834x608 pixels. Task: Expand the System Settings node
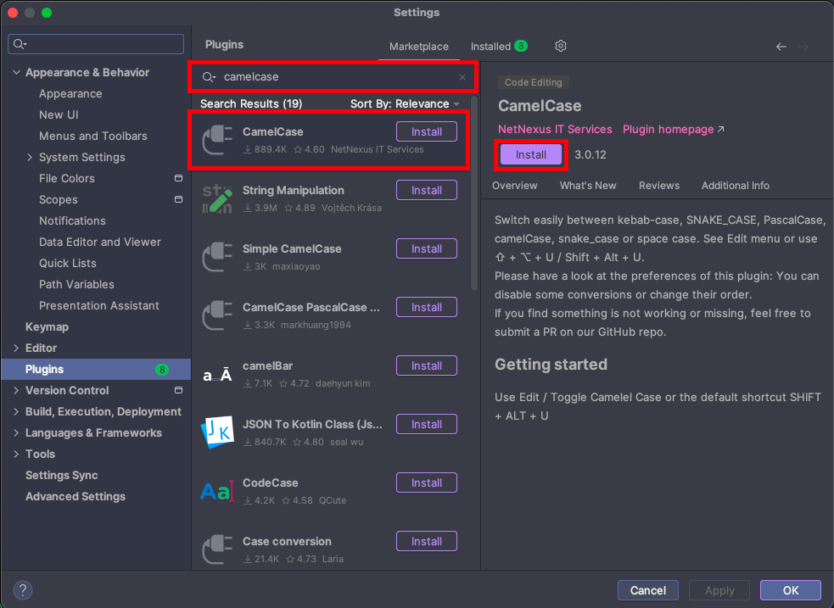point(30,158)
